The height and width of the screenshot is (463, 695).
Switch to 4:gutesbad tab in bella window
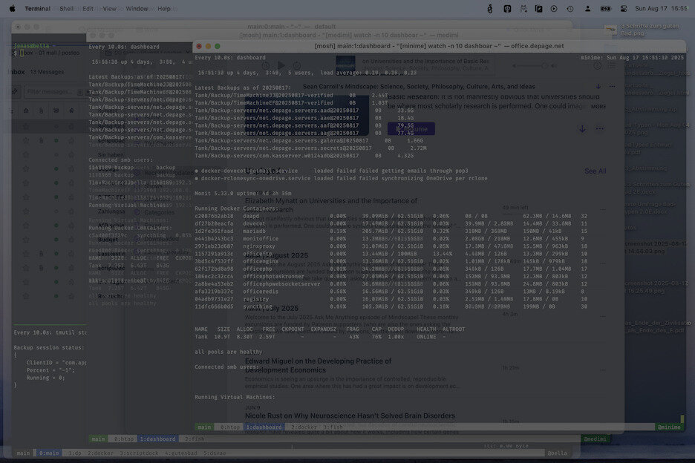181,453
